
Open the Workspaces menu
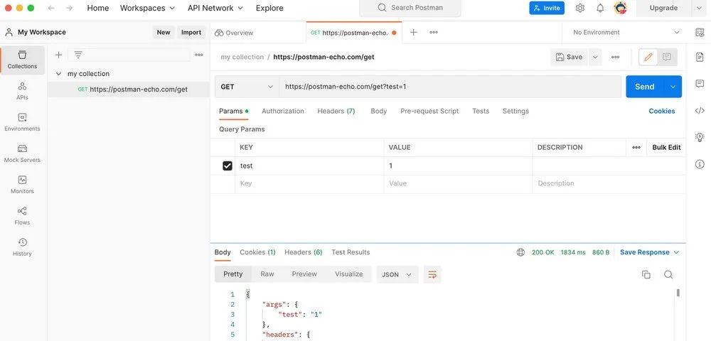click(x=147, y=8)
